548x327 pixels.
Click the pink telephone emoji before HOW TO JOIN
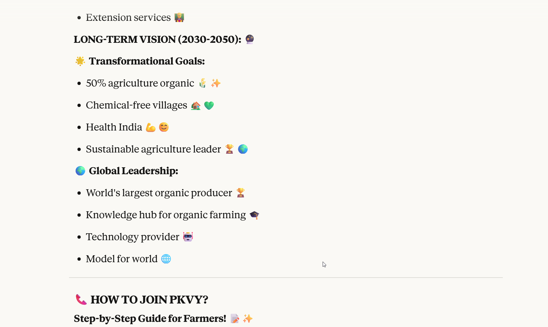(81, 300)
